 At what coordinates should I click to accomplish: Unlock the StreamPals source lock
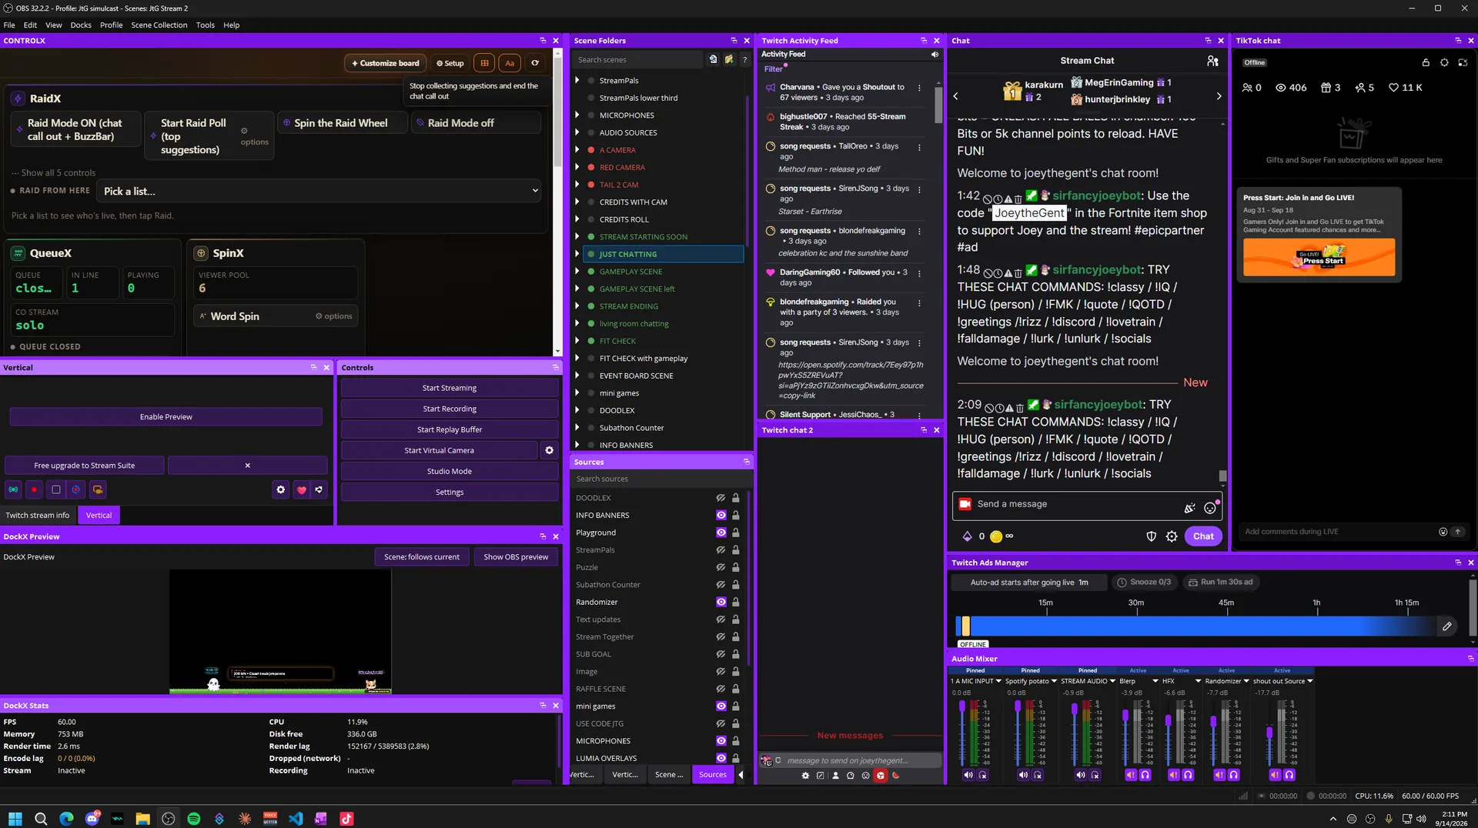[x=736, y=550]
